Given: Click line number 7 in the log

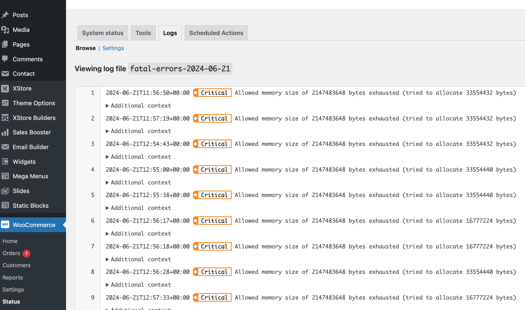Looking at the screenshot, I should [x=93, y=246].
